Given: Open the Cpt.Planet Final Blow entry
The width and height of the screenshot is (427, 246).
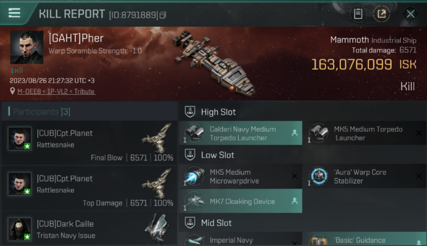Looking at the screenshot, I should (89, 143).
